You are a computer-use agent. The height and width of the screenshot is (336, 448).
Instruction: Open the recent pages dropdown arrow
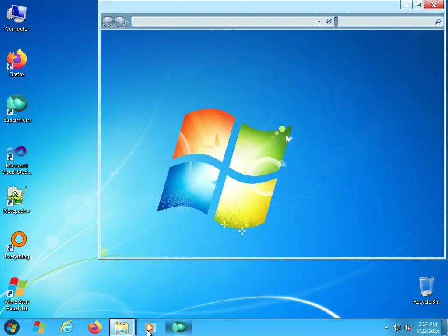128,22
